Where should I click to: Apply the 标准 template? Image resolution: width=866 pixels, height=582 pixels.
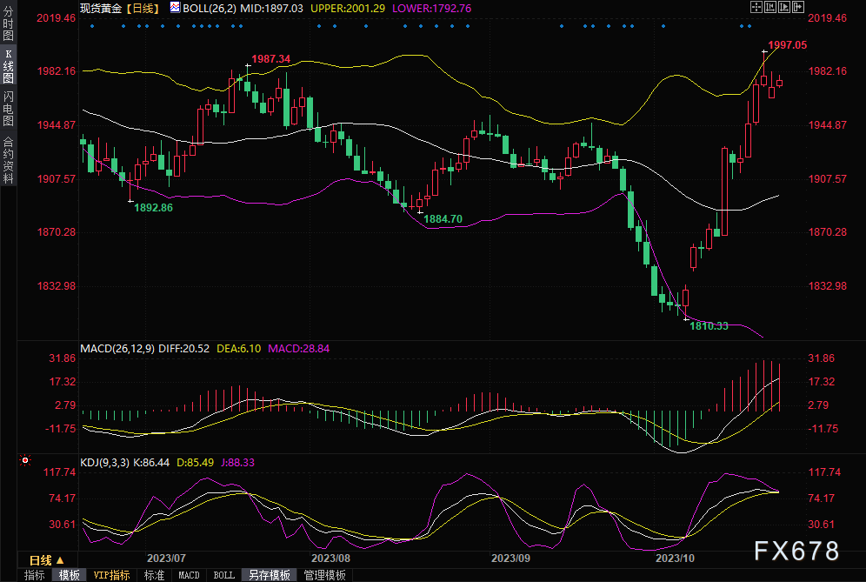[x=155, y=575]
